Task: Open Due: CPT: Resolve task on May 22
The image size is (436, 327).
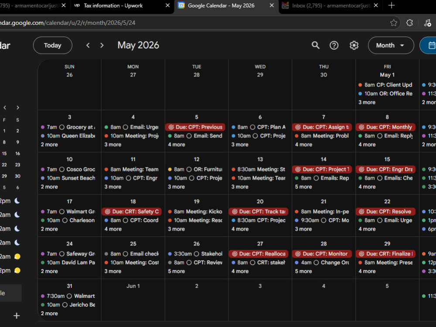Action: point(385,211)
